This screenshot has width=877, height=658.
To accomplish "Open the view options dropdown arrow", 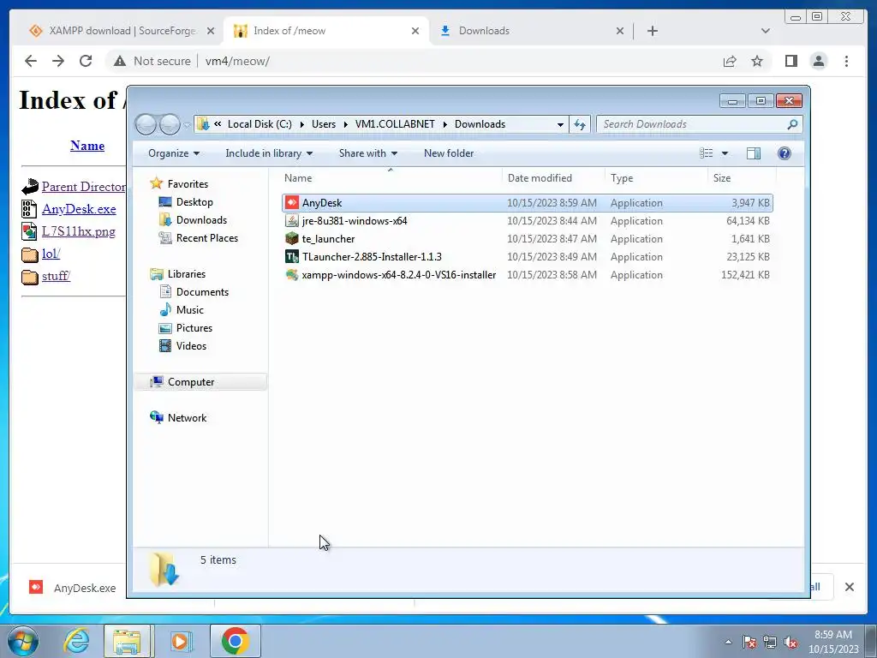I will [x=725, y=153].
